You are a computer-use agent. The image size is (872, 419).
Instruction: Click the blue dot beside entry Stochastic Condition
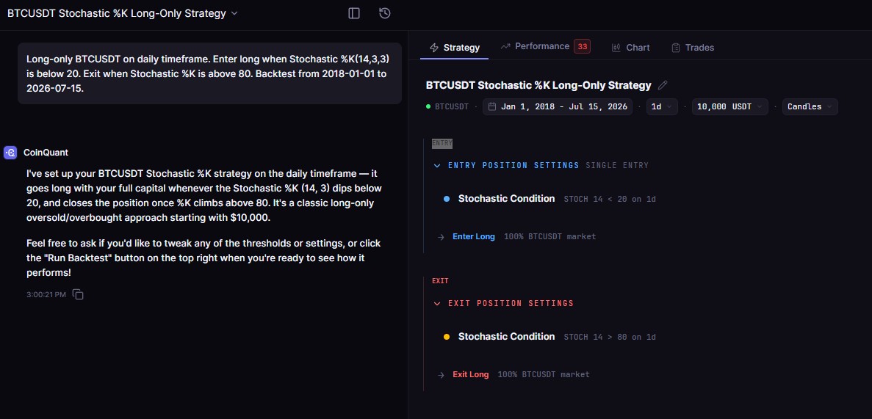(x=447, y=199)
